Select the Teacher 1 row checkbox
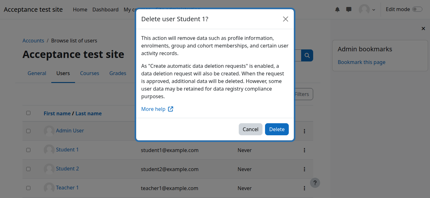Image resolution: width=430 pixels, height=198 pixels. pos(28,188)
